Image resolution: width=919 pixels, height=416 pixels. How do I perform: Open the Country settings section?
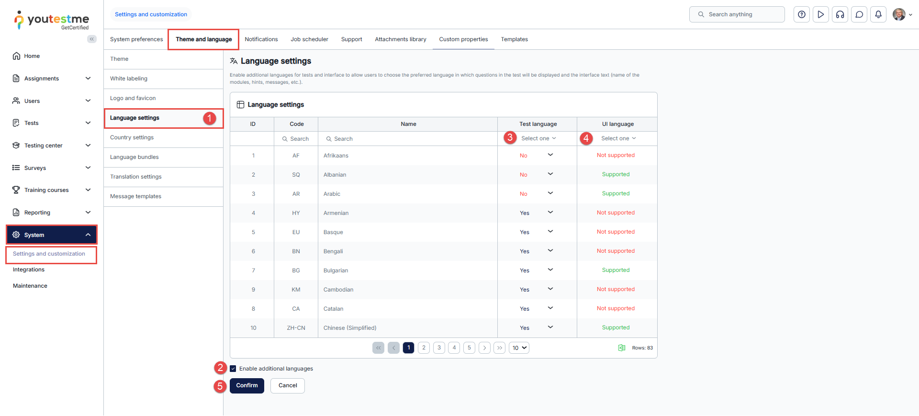(132, 137)
